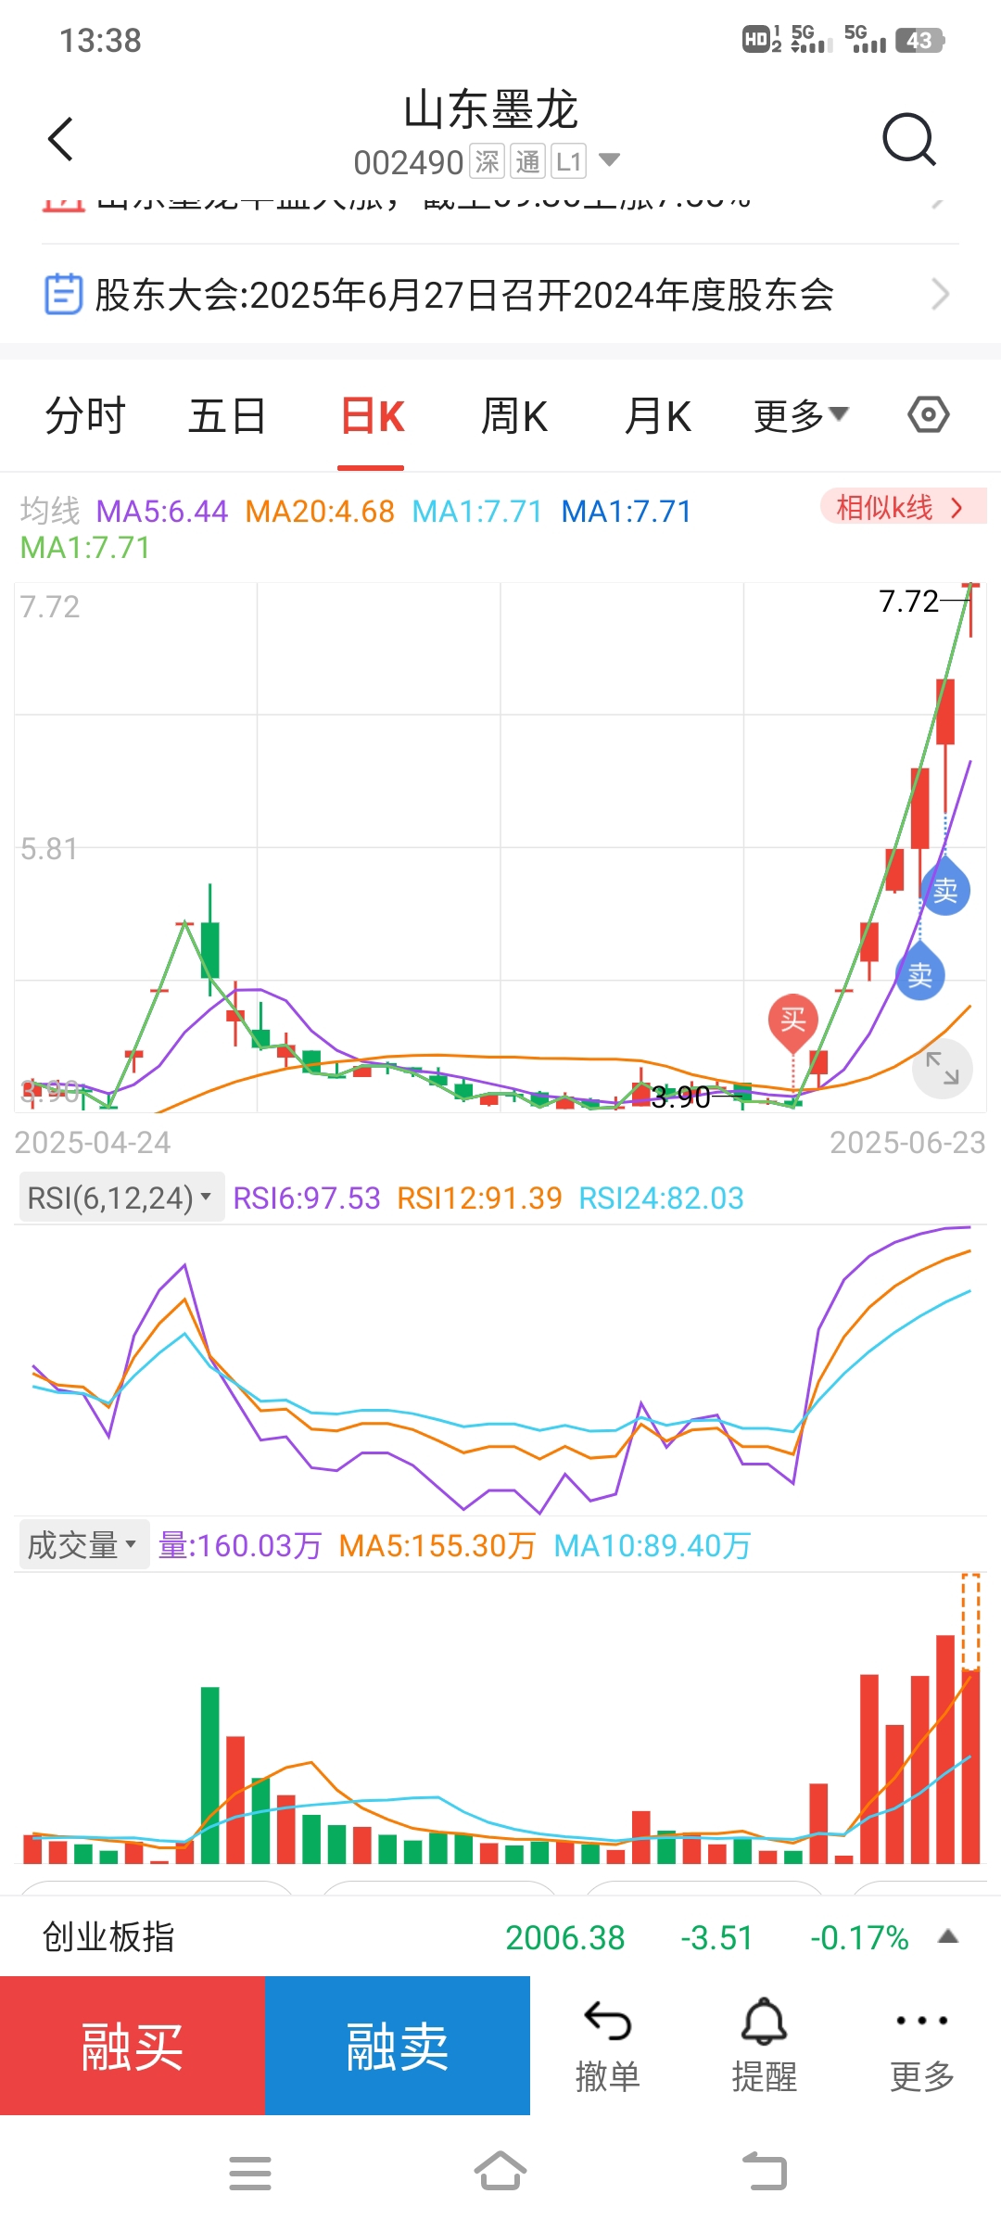Image resolution: width=1001 pixels, height=2232 pixels.
Task: Tap the 通 connect badge
Action: [x=528, y=162]
